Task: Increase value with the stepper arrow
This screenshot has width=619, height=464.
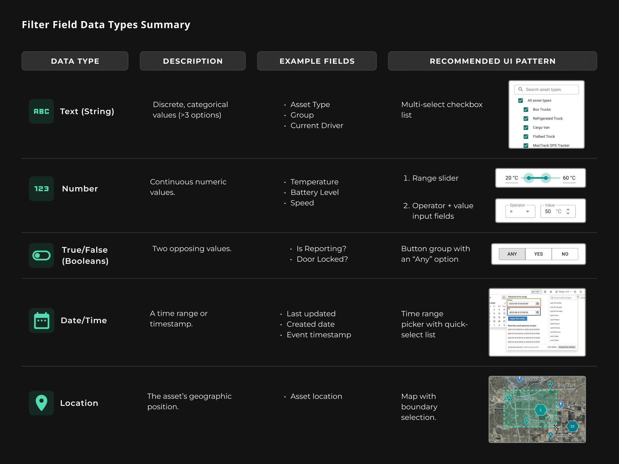Action: click(568, 209)
